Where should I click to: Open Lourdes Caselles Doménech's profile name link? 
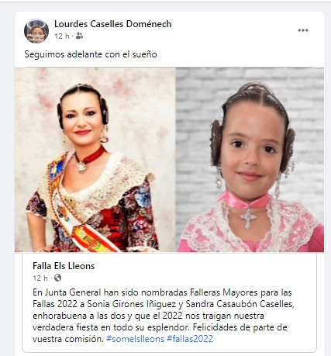(113, 24)
